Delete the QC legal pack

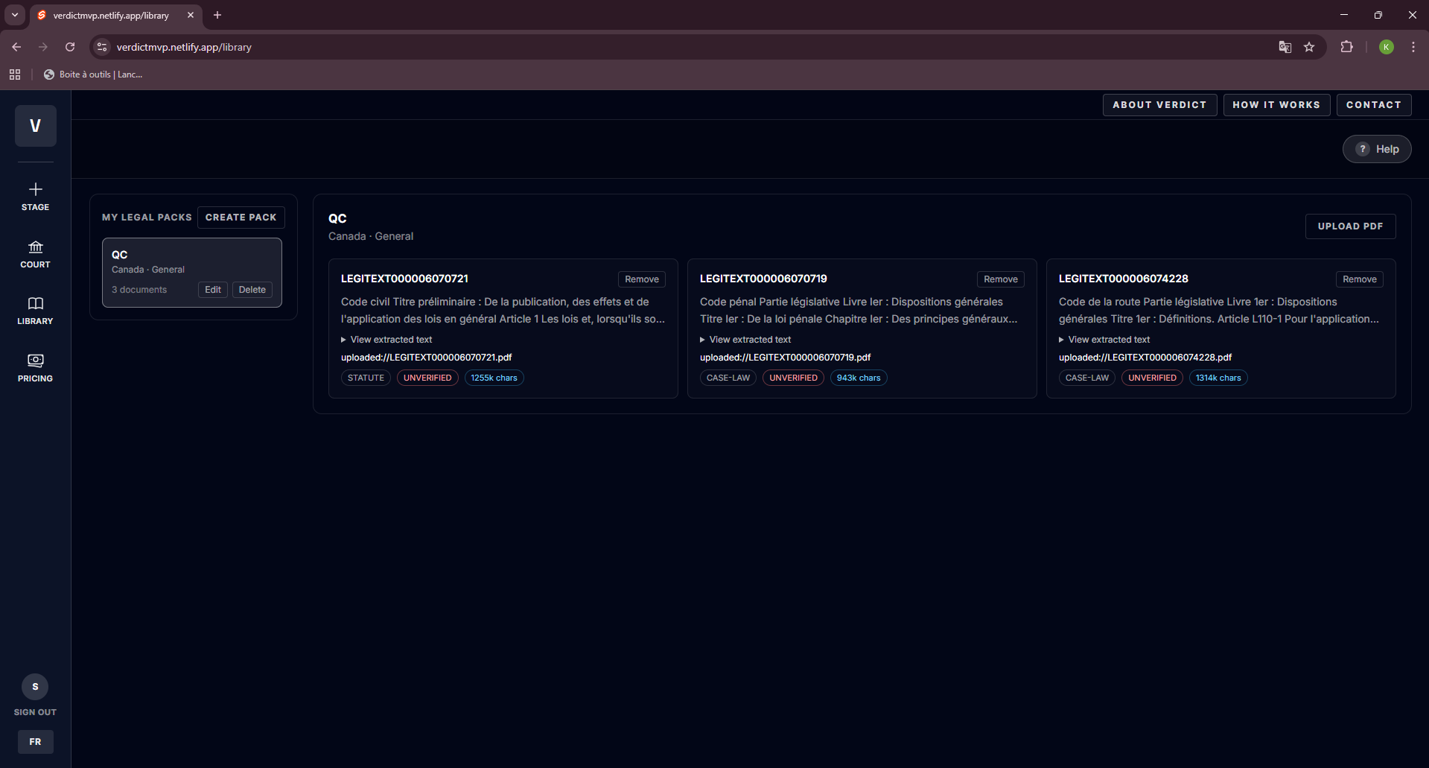click(x=252, y=290)
